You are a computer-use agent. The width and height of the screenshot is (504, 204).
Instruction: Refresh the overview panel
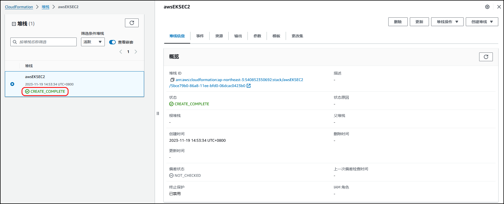pyautogui.click(x=486, y=57)
